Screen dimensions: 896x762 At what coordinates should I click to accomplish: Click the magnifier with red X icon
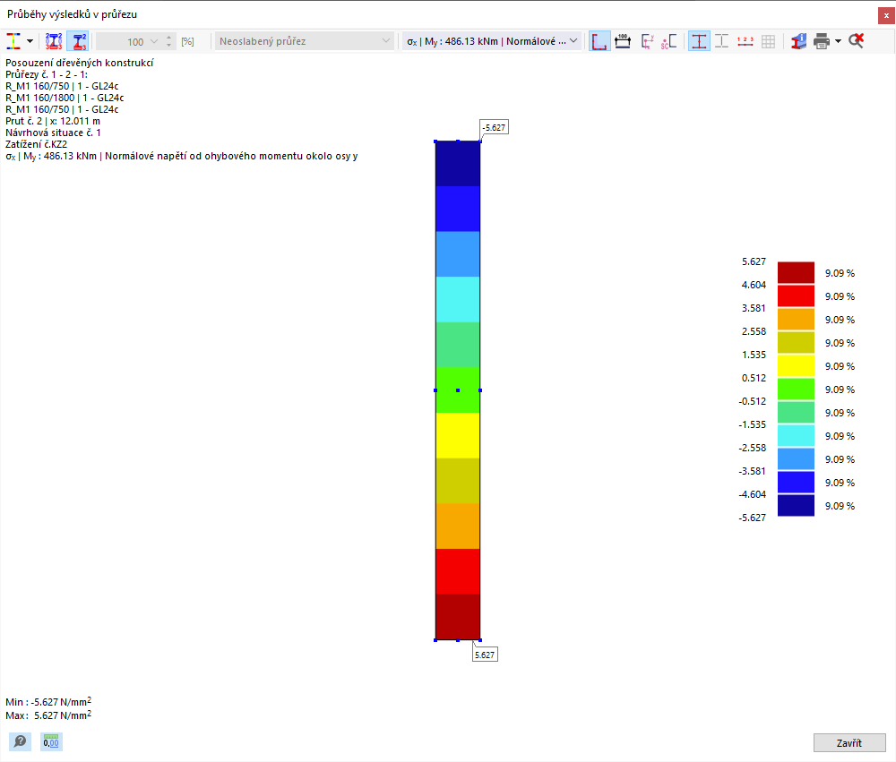pyautogui.click(x=856, y=41)
